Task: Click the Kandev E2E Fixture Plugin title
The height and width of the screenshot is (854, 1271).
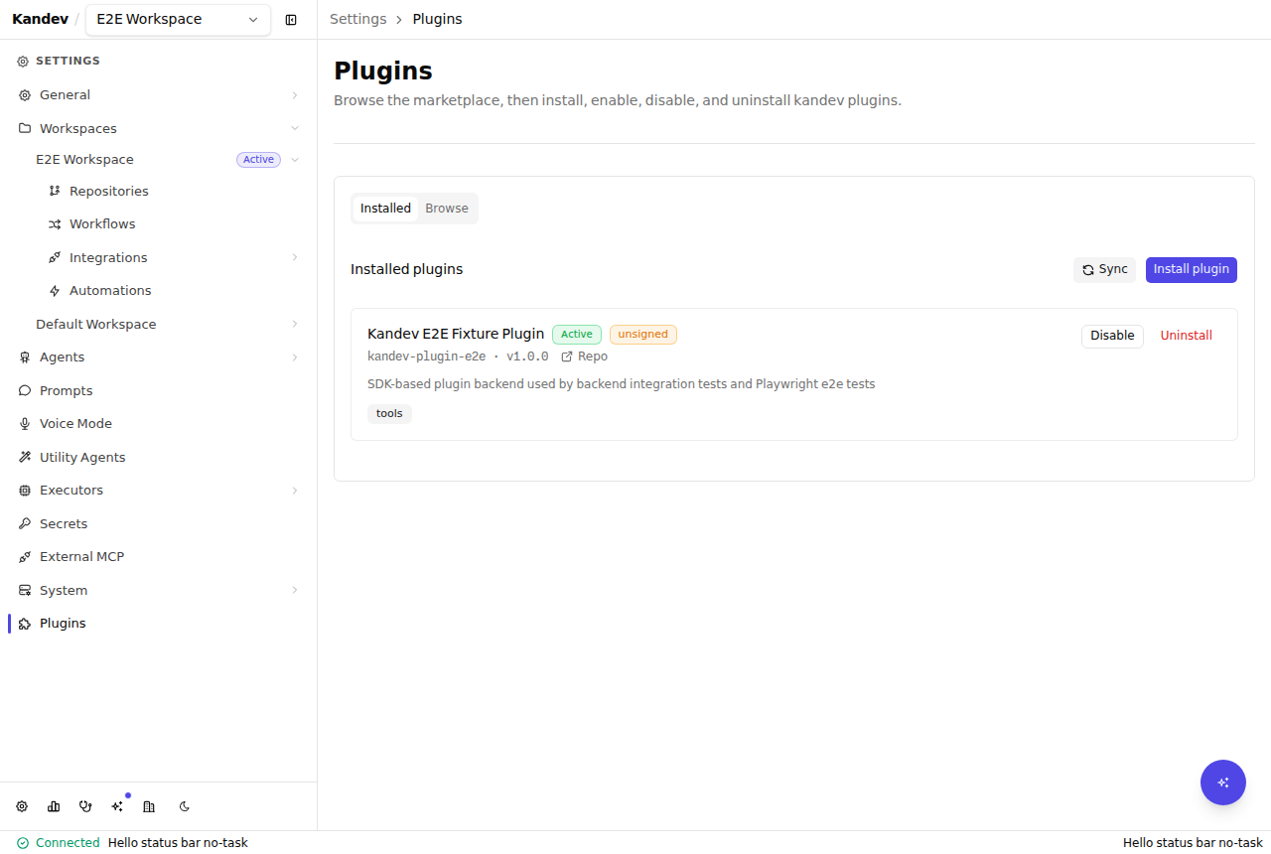Action: [456, 334]
